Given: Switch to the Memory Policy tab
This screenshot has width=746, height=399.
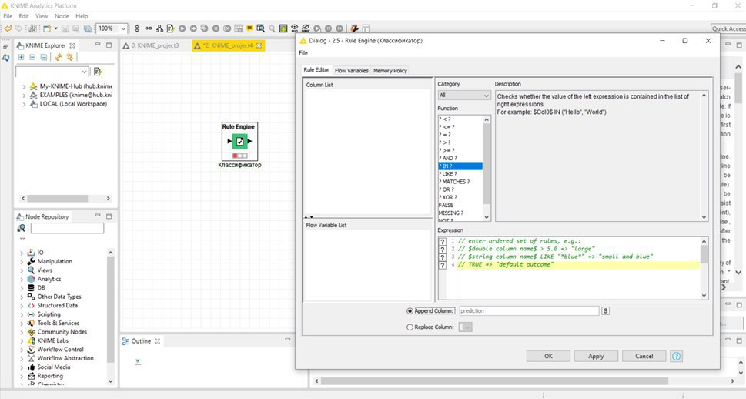Looking at the screenshot, I should 390,70.
